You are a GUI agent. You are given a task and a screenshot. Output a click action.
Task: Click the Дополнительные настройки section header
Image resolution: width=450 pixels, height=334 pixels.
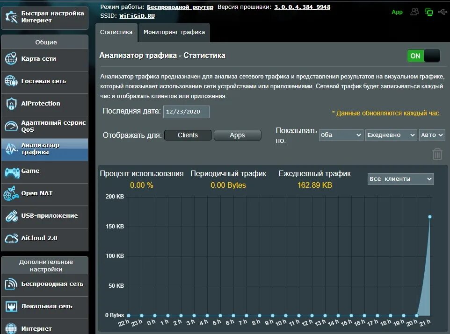[46, 265]
